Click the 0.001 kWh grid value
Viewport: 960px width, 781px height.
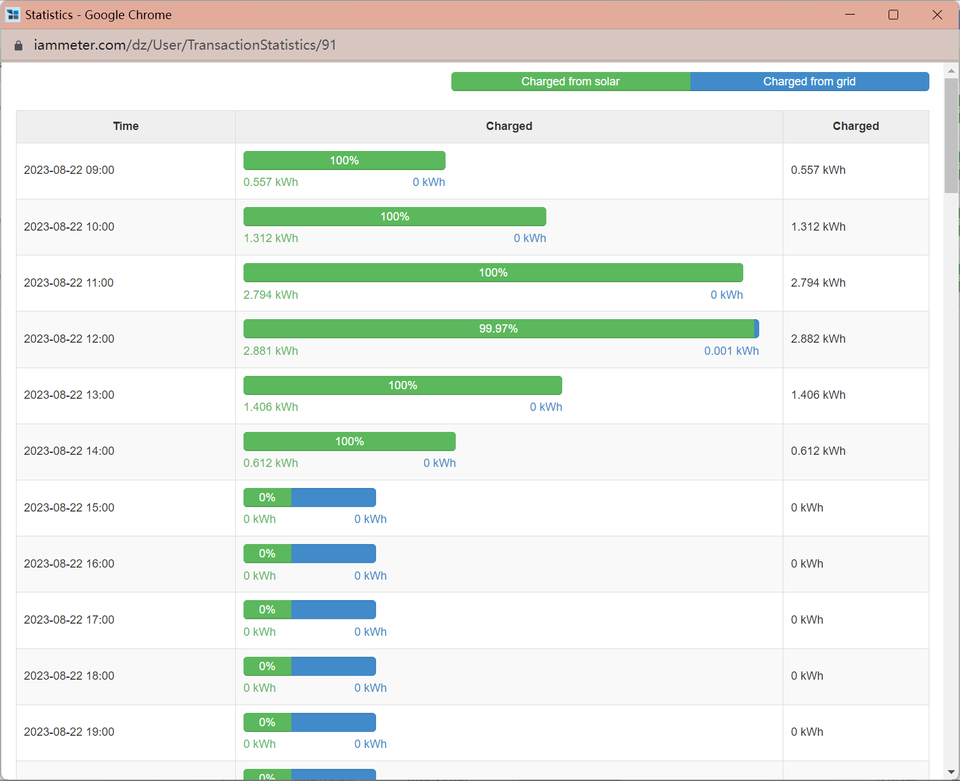point(731,351)
